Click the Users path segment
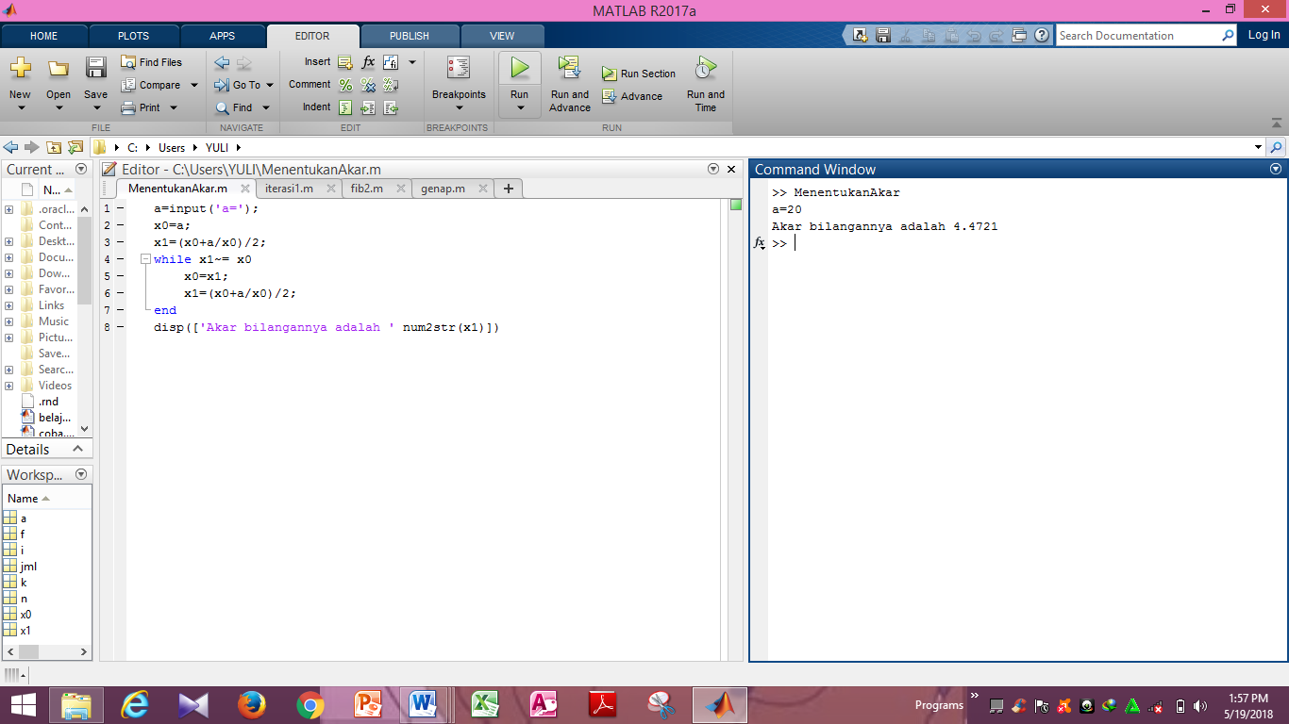Image resolution: width=1289 pixels, height=724 pixels. point(172,147)
